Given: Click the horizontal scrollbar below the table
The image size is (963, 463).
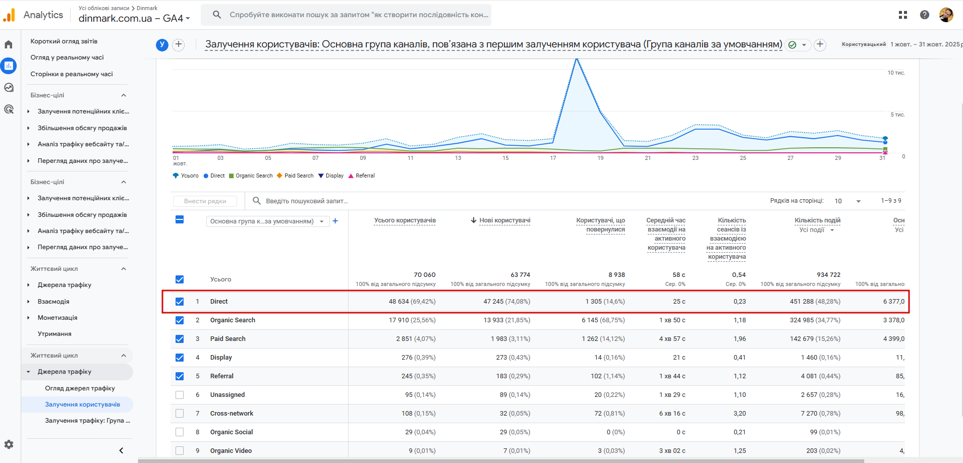Looking at the screenshot, I should tap(501, 461).
